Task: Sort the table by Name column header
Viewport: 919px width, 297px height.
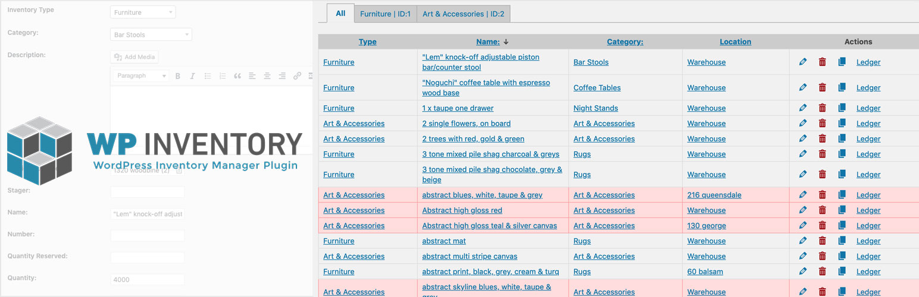Action: click(x=487, y=42)
